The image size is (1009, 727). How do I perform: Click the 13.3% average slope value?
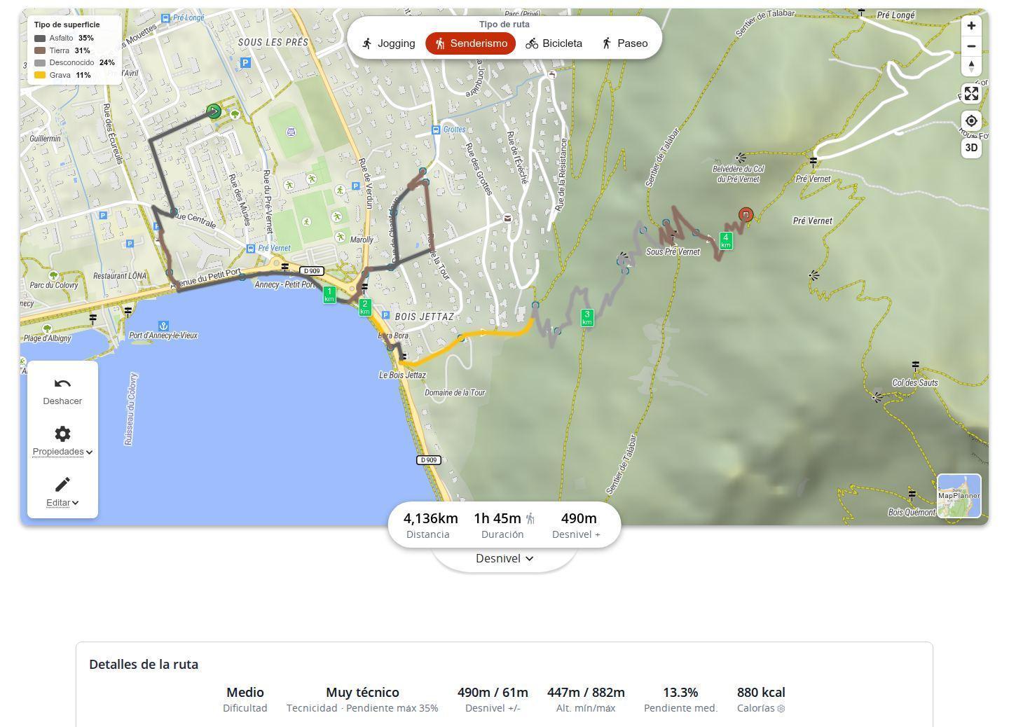point(680,692)
